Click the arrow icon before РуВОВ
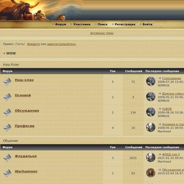184x184 pixels. click(x=160, y=109)
